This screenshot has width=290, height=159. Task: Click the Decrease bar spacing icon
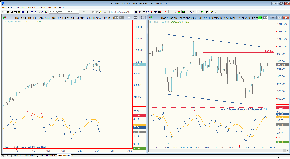tap(171, 12)
